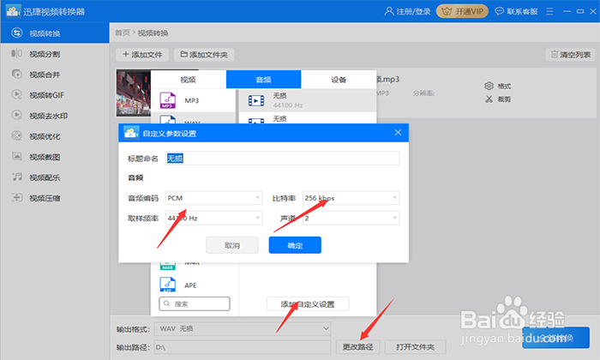The image size is (600, 360).
Task: Click 添加文件 button
Action: coord(142,55)
